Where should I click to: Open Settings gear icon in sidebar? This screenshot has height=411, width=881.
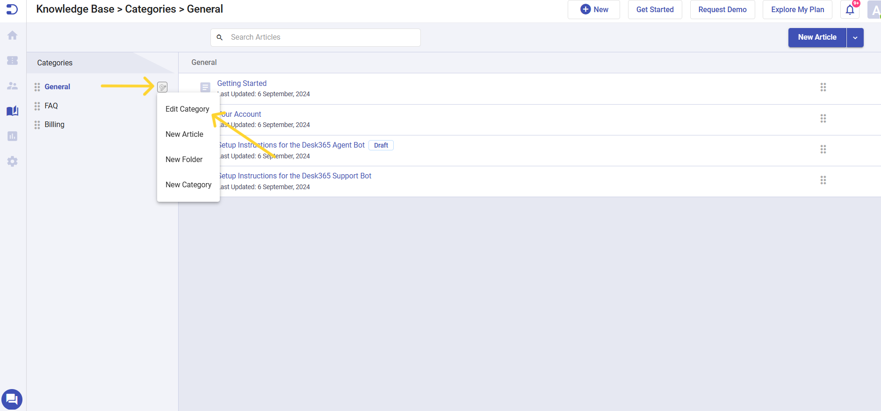point(13,162)
